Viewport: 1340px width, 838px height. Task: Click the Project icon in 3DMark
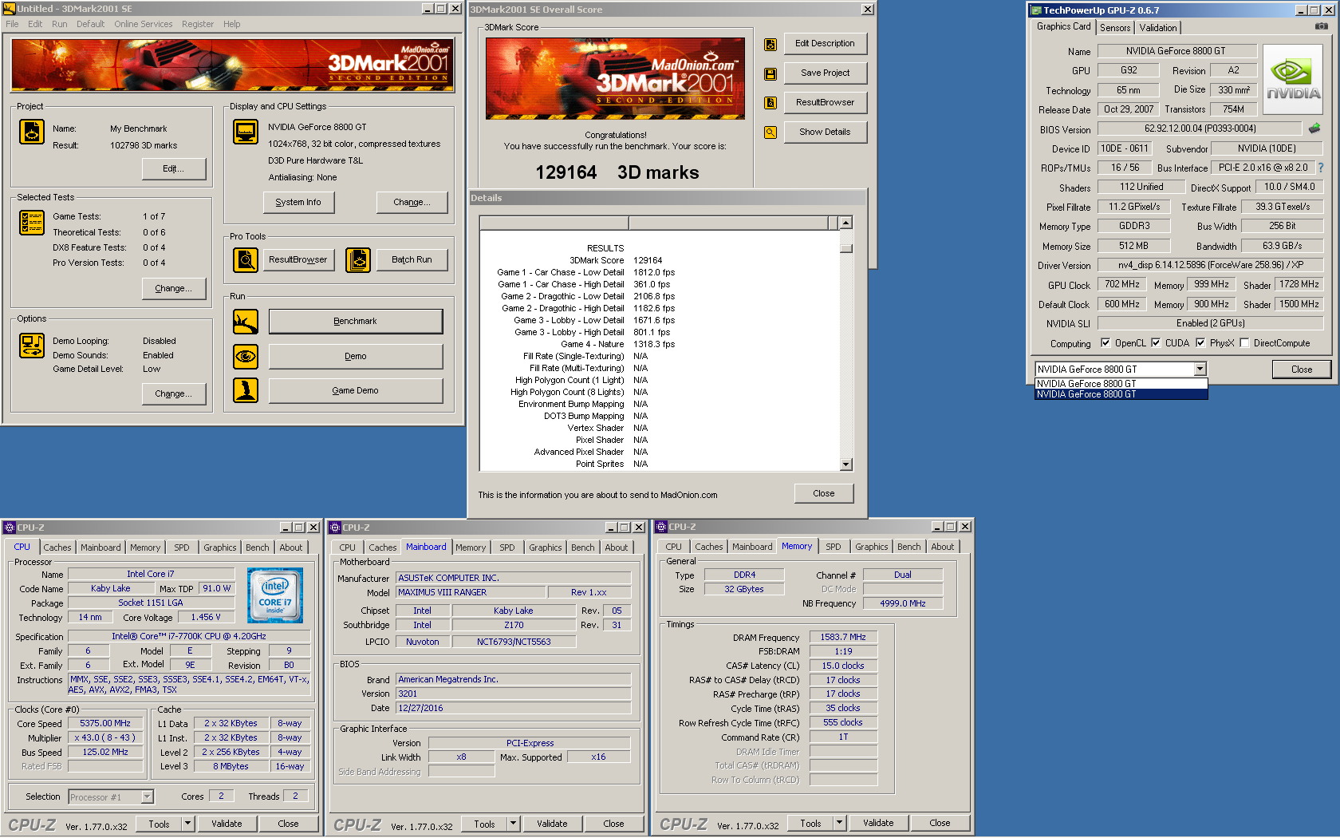tap(32, 132)
